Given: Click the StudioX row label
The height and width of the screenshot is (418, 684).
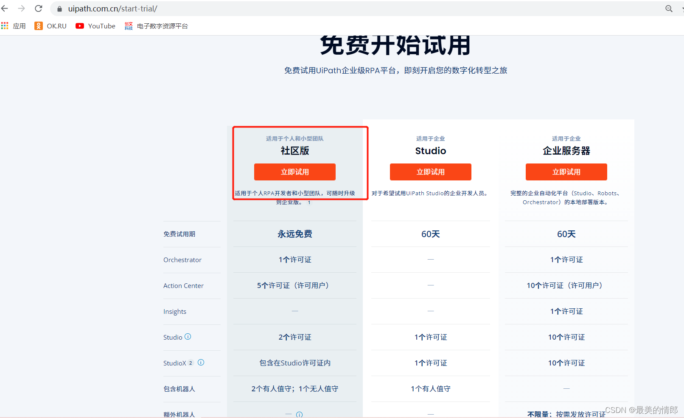Looking at the screenshot, I should pyautogui.click(x=175, y=363).
